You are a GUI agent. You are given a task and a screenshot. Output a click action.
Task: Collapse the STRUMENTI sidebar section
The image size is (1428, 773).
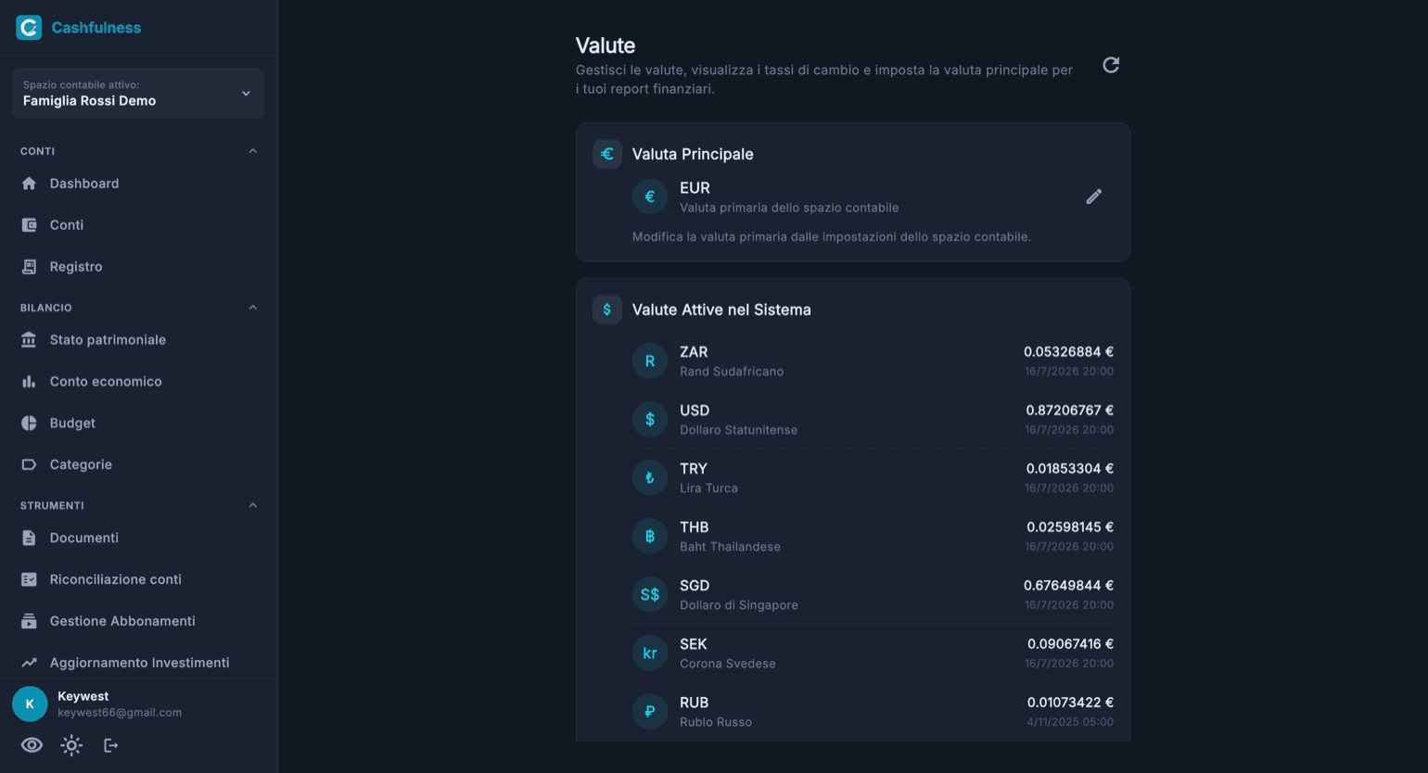pos(253,505)
